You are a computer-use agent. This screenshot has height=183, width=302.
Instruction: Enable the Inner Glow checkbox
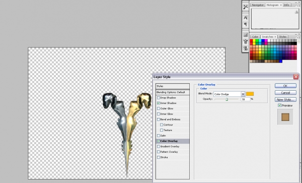click(x=159, y=114)
